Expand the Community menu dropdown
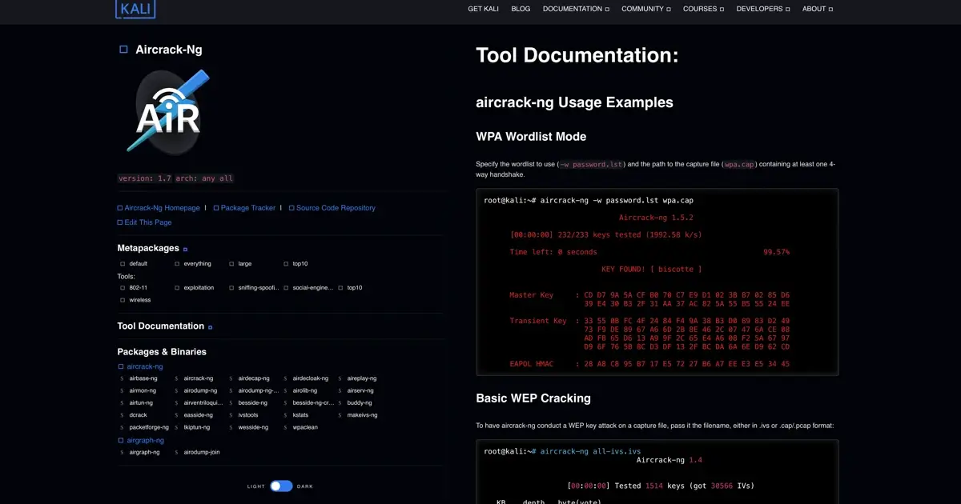The width and height of the screenshot is (961, 504). pyautogui.click(x=646, y=9)
